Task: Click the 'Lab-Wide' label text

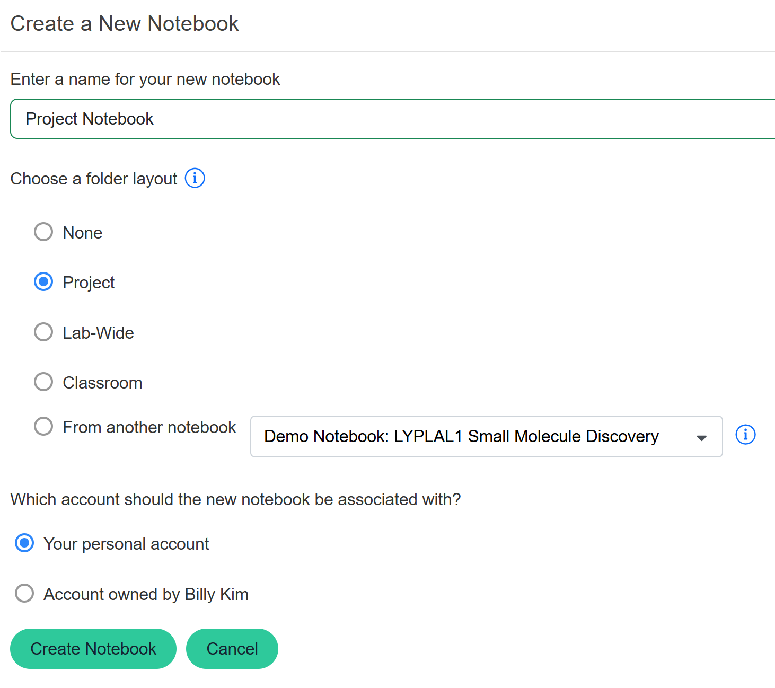Action: click(x=98, y=333)
